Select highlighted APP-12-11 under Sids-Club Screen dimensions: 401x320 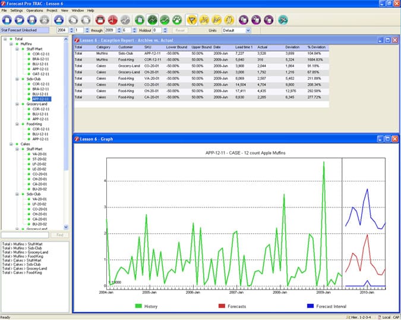42,99
